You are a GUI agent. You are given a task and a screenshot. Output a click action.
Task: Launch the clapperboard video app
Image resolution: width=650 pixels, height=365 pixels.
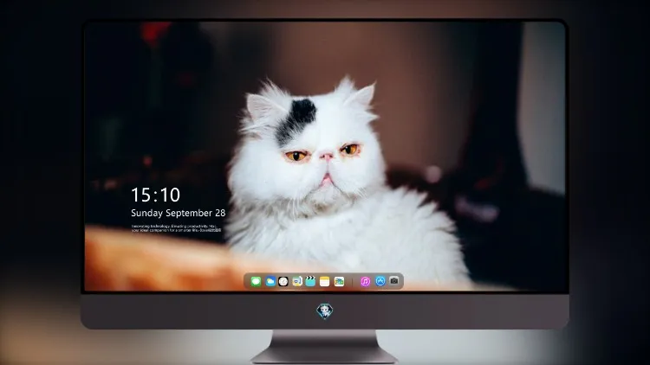[x=310, y=281]
